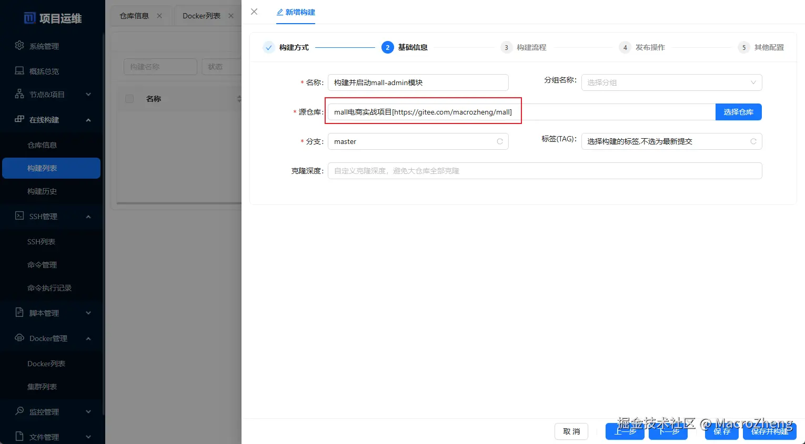The image size is (805, 444).
Task: Expand the 监控管理 menu chevron
Action: tap(88, 412)
